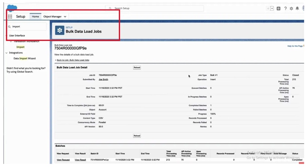306x168 pixels.
Task: Click the API Version value '50.0'
Action: tap(101, 127)
